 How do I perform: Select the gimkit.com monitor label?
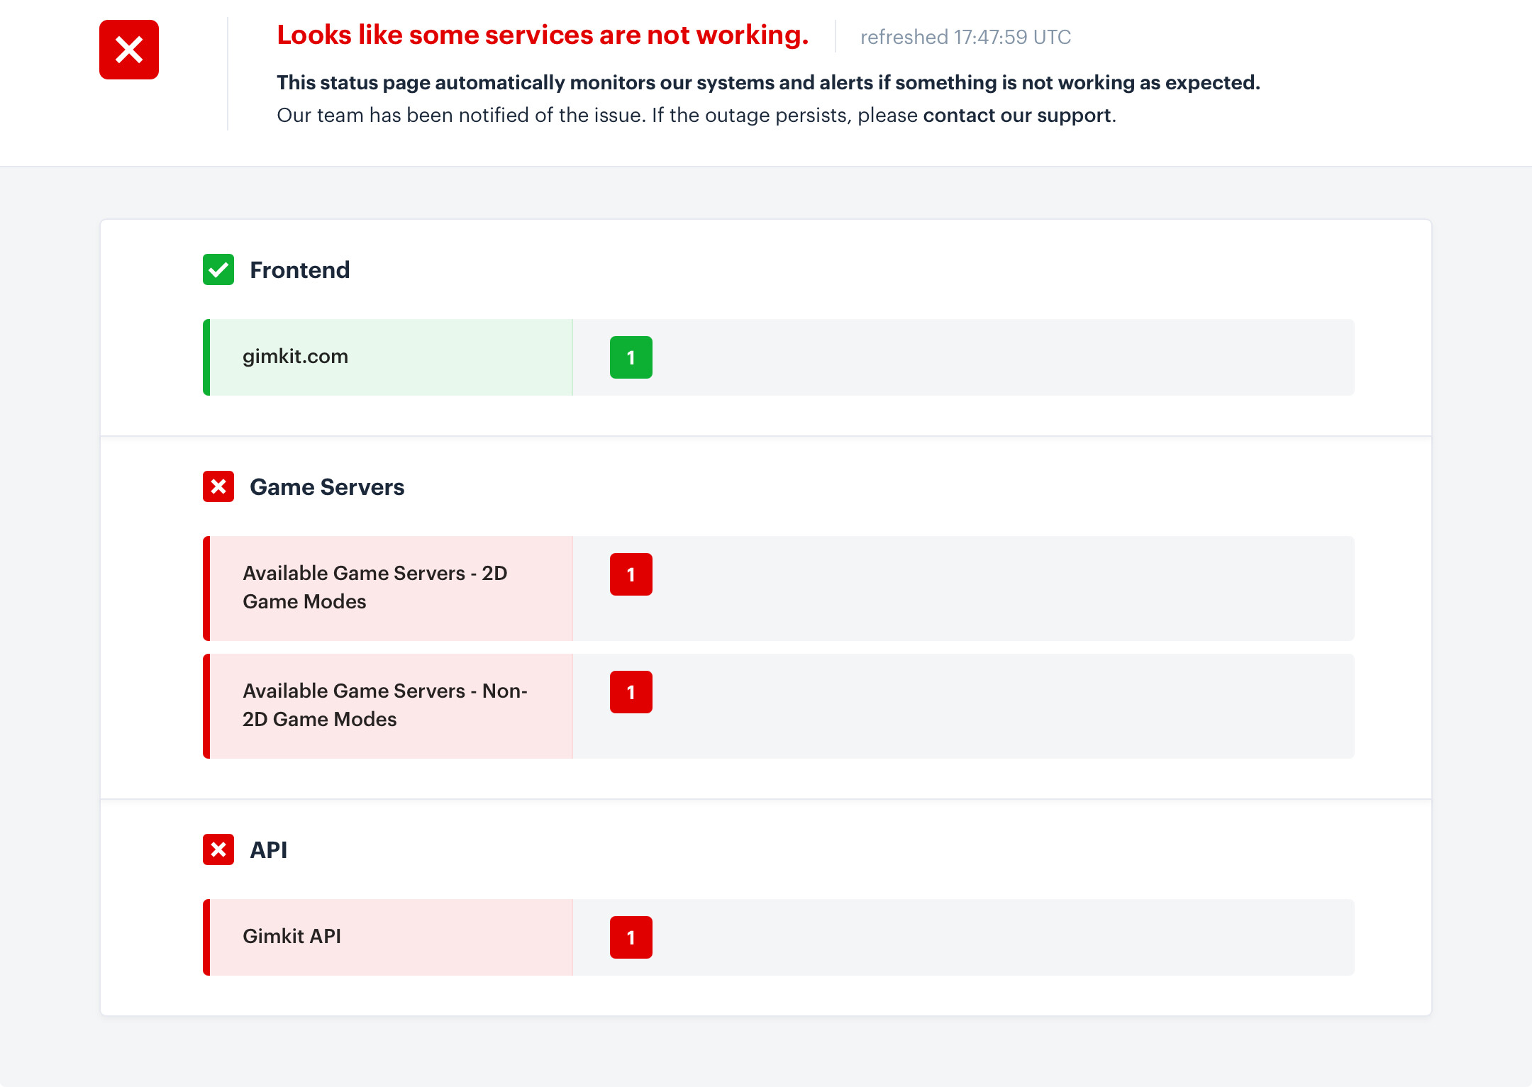tap(296, 357)
